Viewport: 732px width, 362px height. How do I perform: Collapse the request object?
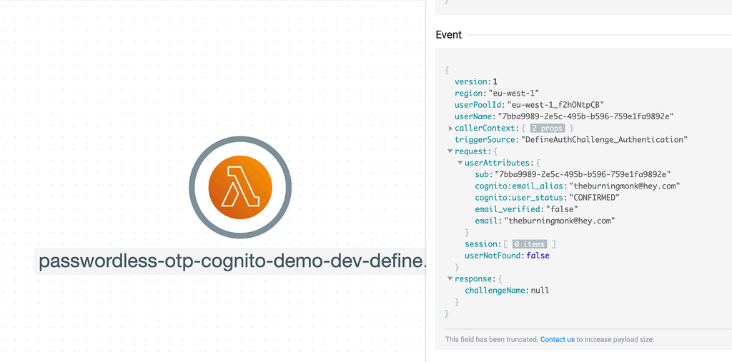coord(450,151)
